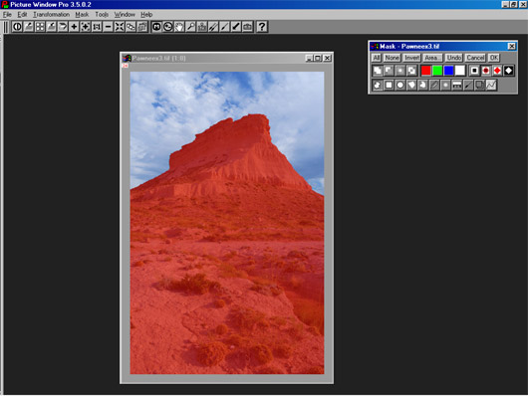The image size is (528, 396).
Task: Close the Mask dialog window
Action: click(511, 46)
